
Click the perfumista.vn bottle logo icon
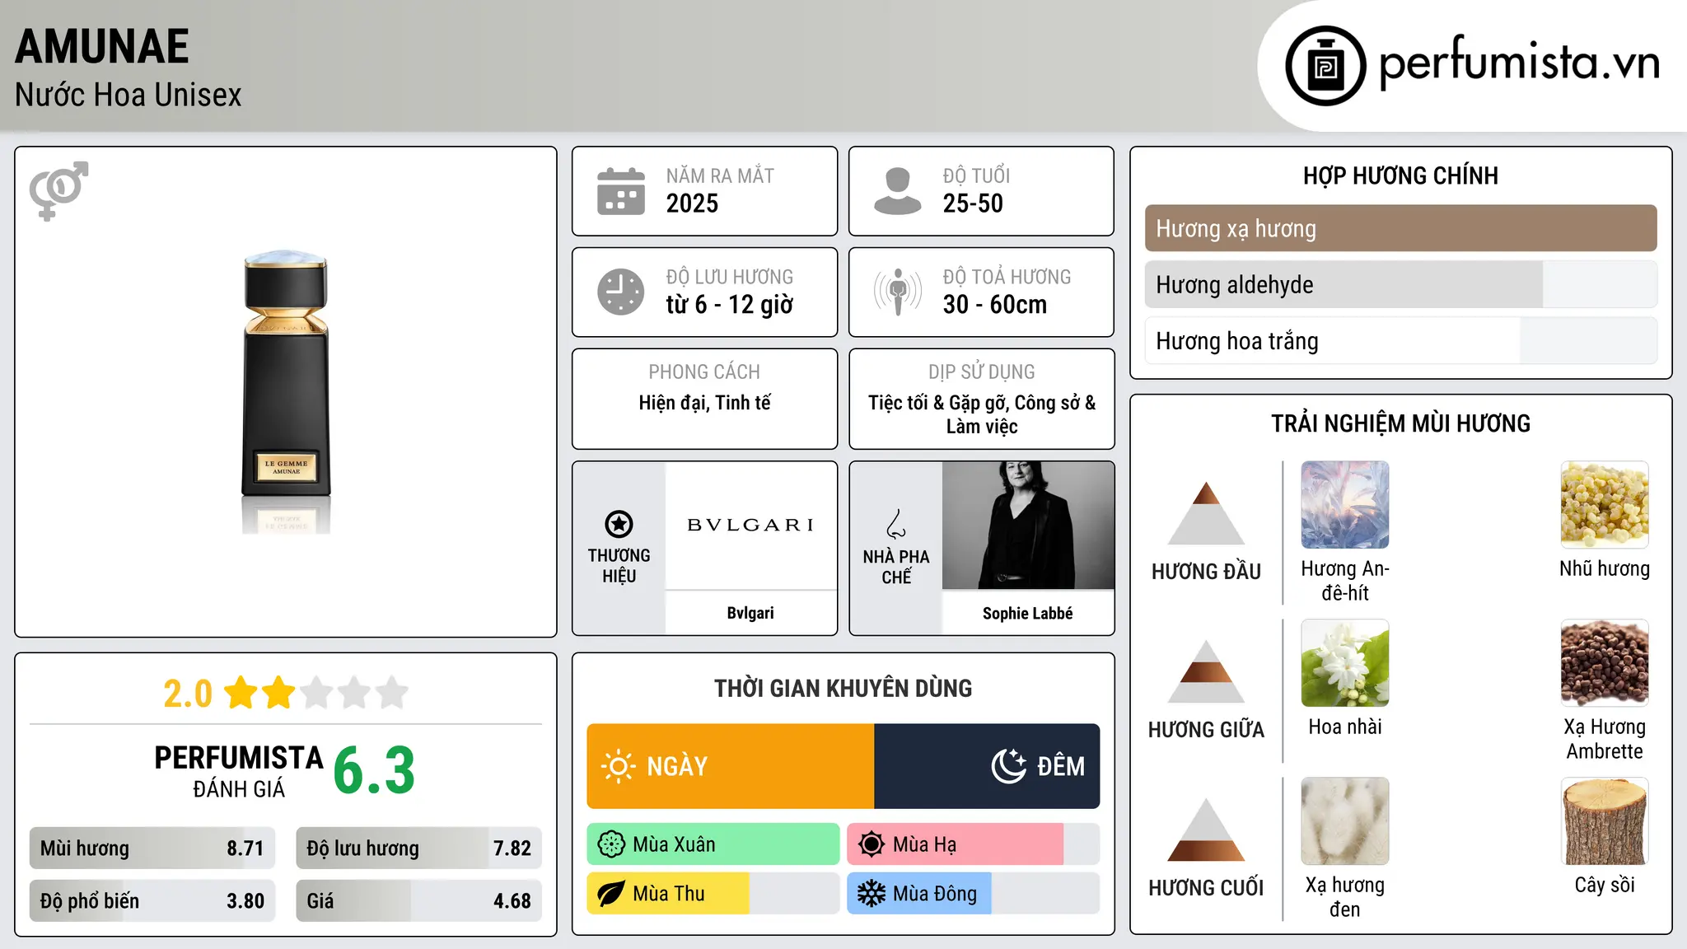tap(1325, 66)
